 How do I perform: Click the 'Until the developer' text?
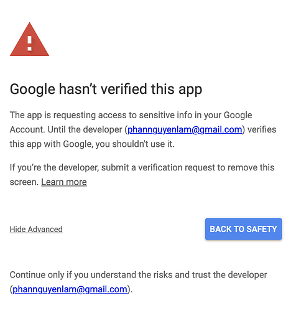click(x=85, y=129)
